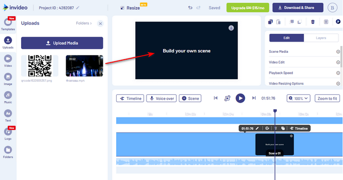Toggle the grid icon in top toolbar
The width and height of the screenshot is (343, 180).
tap(326, 22)
